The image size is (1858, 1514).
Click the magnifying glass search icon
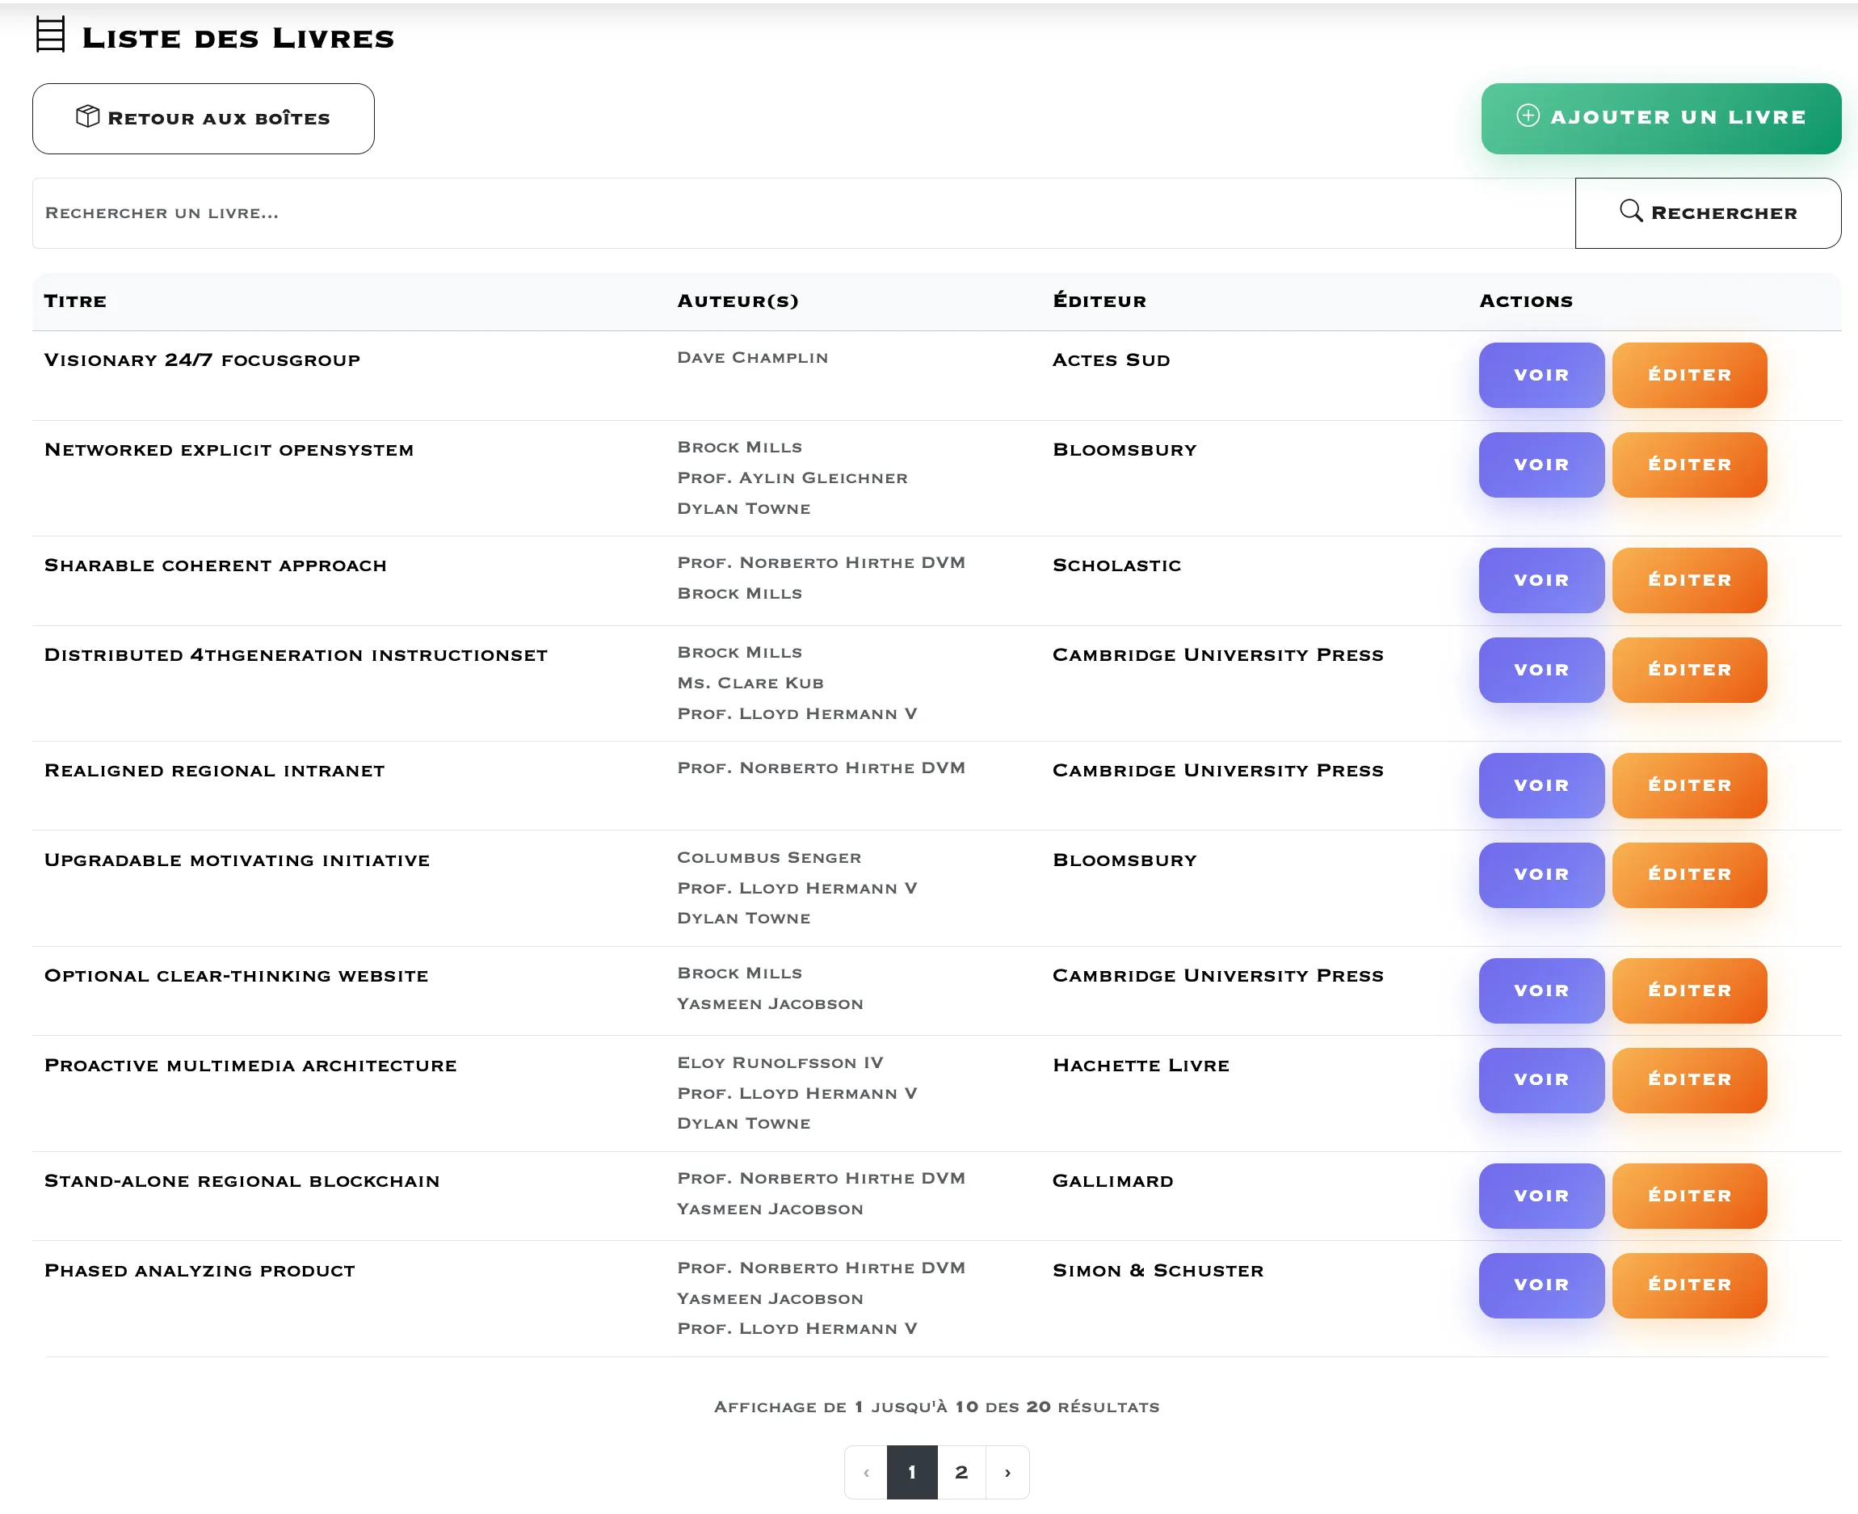pyautogui.click(x=1632, y=211)
